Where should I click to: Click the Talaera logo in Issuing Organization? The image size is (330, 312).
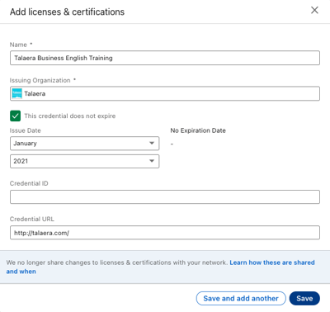(17, 93)
